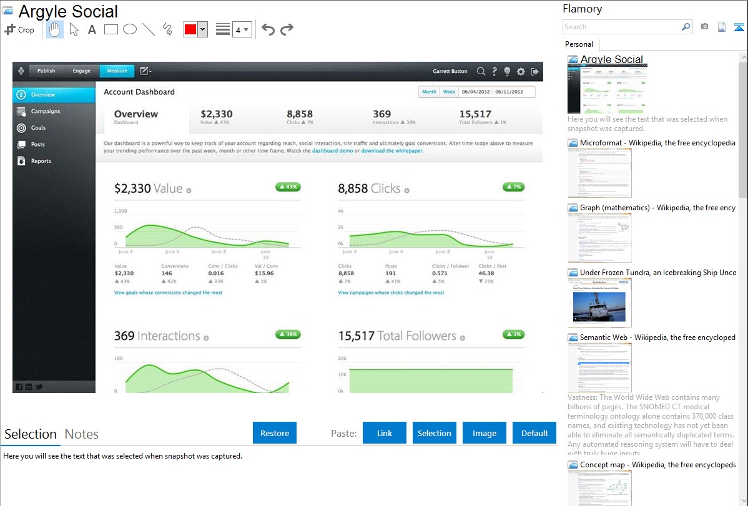Select Campaigns in the sidebar

click(x=54, y=111)
